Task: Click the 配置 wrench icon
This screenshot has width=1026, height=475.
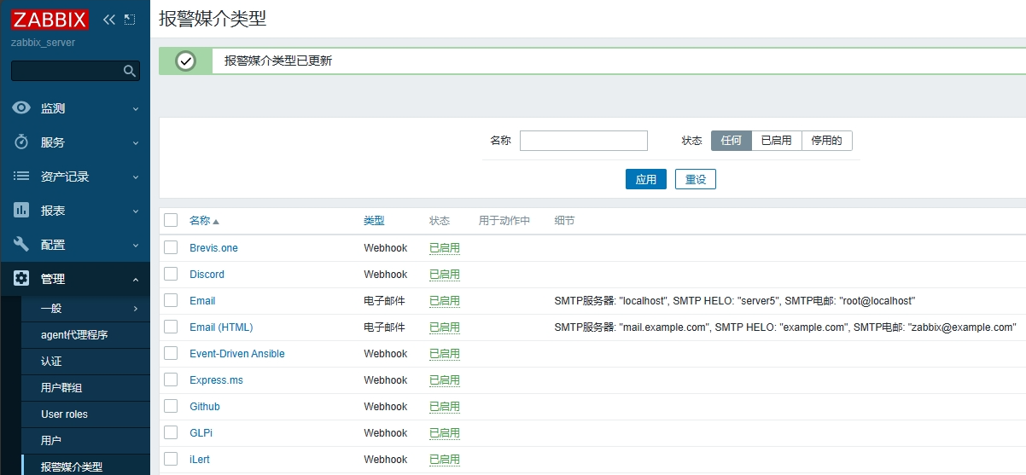Action: tap(21, 245)
